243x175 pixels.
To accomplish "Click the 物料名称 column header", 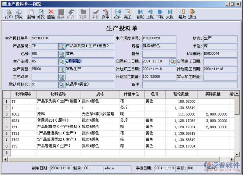I will coord(58,94).
